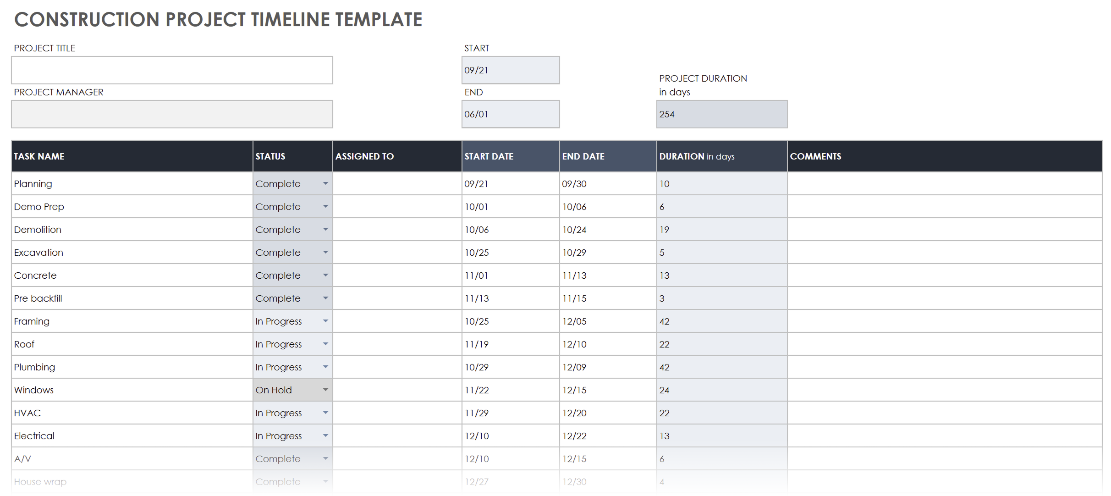Open the Planning row status dropdown arrow

(325, 183)
